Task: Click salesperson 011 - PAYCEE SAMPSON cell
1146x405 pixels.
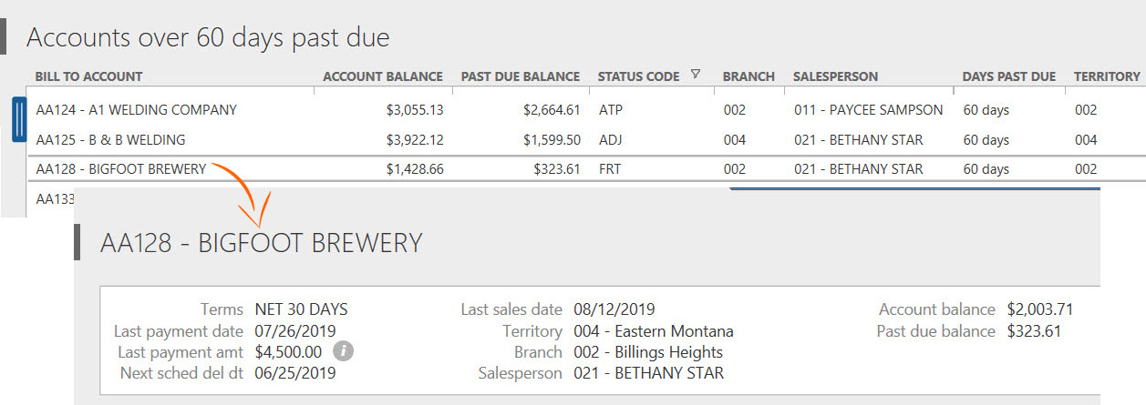Action: (869, 110)
